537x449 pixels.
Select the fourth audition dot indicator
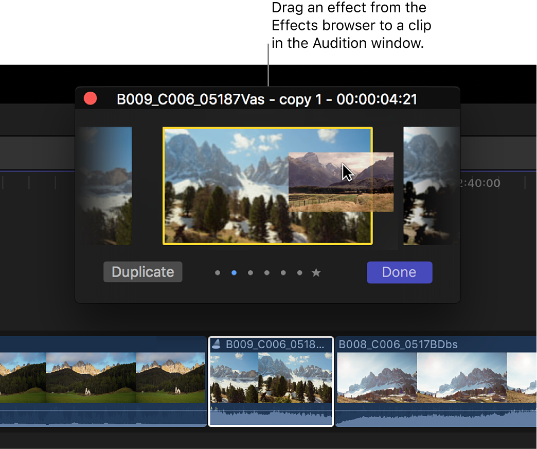pos(267,273)
